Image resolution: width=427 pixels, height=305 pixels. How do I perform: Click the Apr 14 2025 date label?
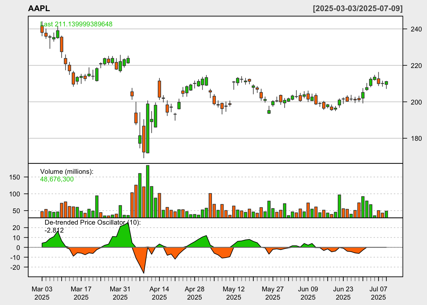(159, 293)
